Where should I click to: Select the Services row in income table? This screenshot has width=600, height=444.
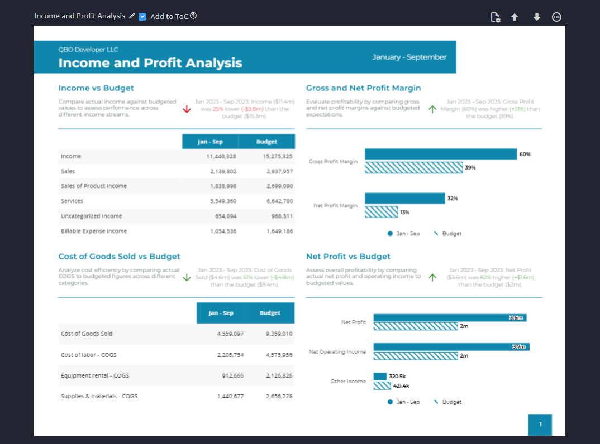click(177, 201)
